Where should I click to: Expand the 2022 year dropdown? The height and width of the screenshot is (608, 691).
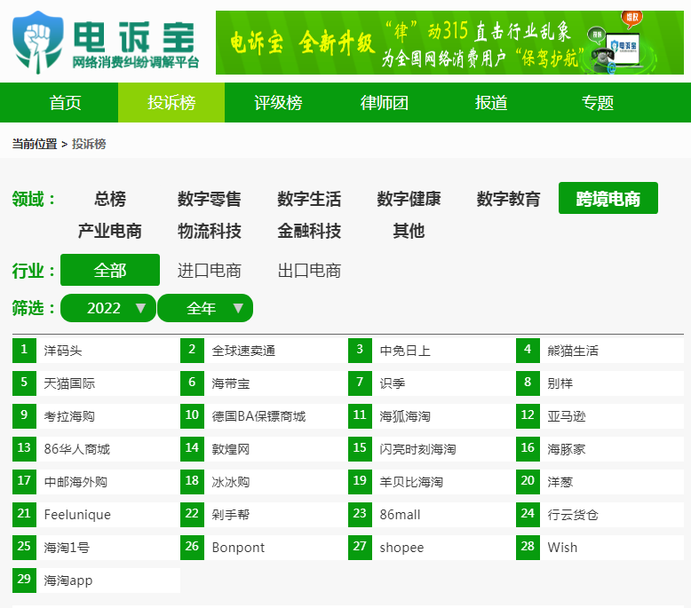click(108, 308)
